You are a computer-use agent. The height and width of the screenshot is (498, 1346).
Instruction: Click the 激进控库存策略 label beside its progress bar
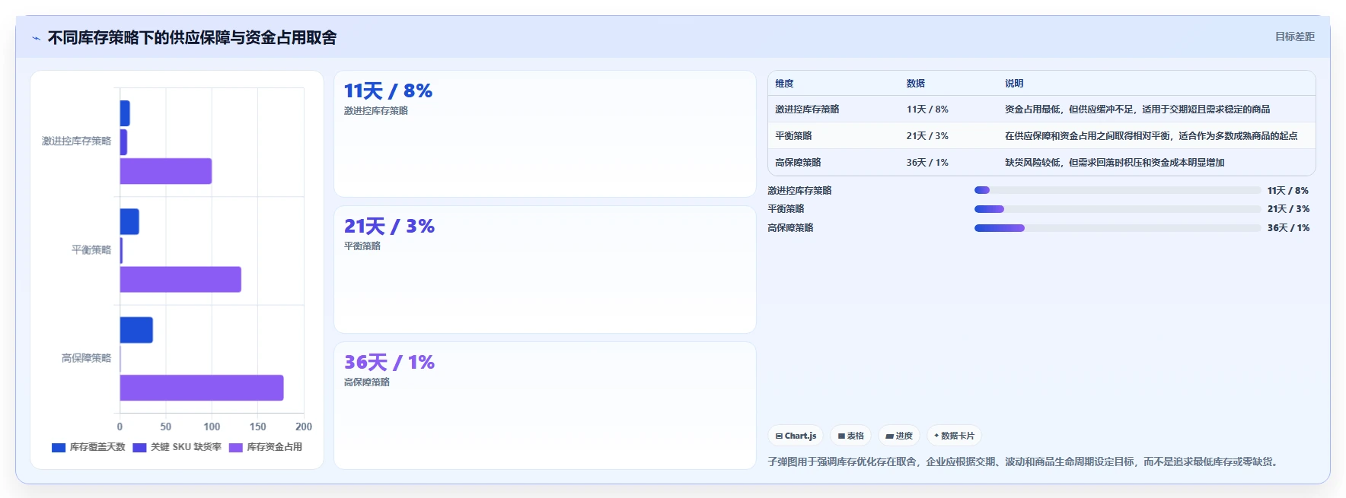(799, 191)
